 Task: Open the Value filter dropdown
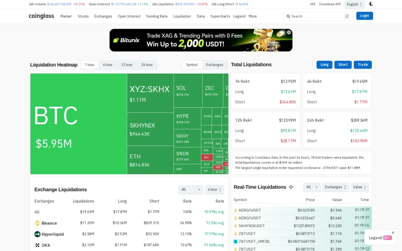360,187
